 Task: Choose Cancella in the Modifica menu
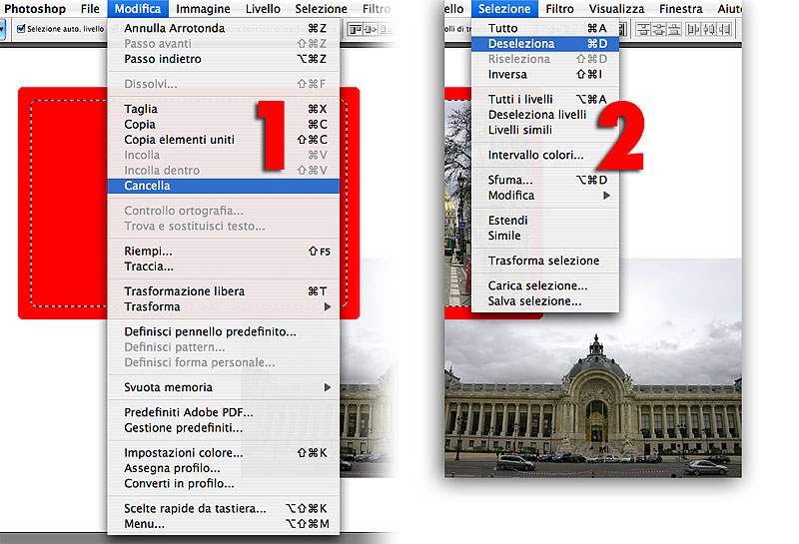[x=223, y=186]
